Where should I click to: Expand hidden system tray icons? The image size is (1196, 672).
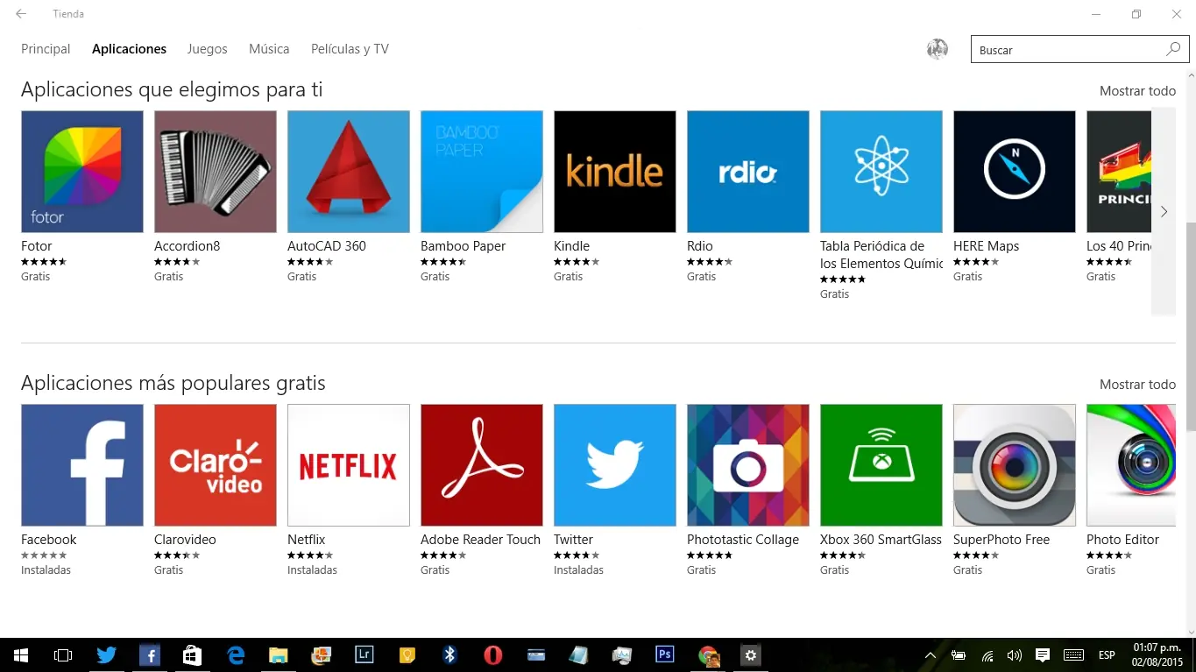click(931, 655)
